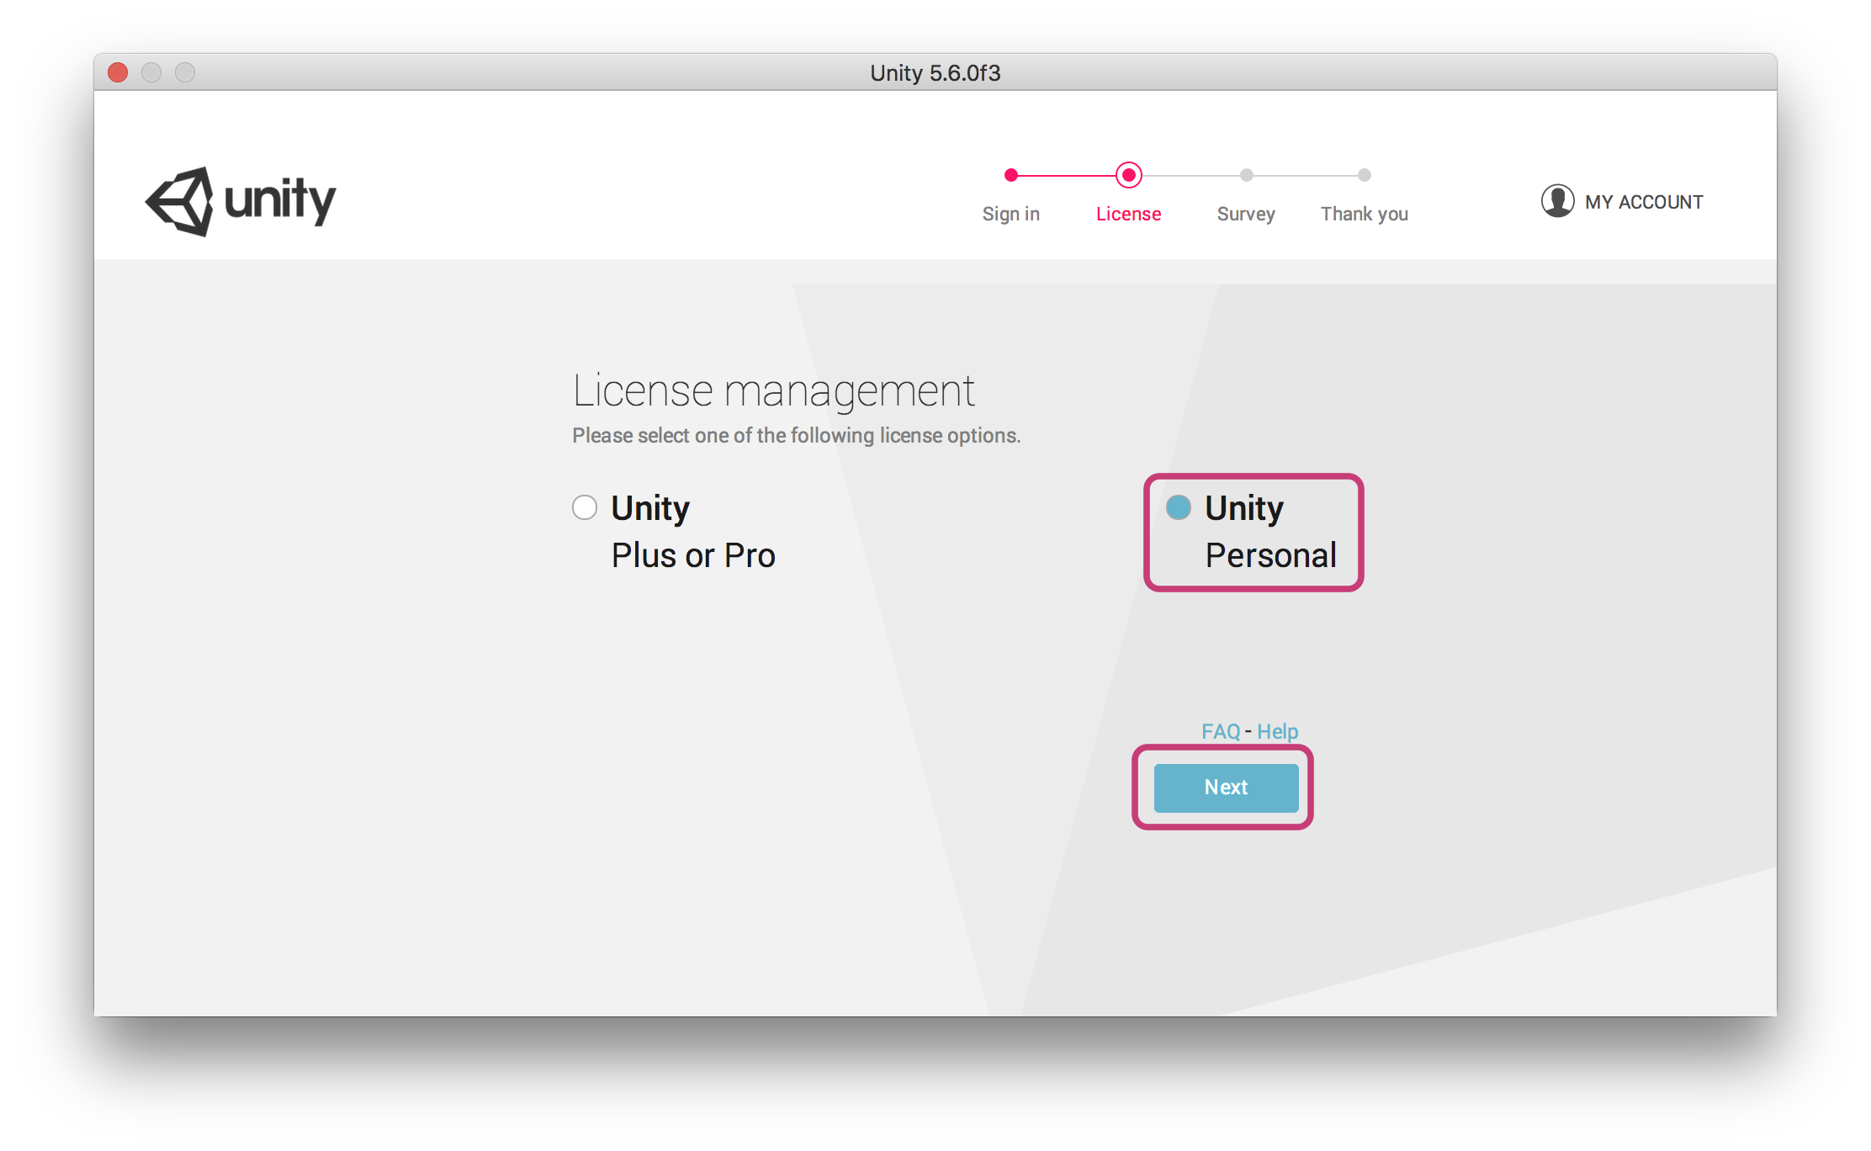
Task: Go to the Sign in step dot
Action: pos(1011,175)
